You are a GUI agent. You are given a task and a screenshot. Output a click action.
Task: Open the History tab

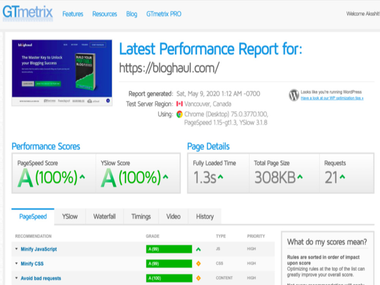[x=205, y=217]
